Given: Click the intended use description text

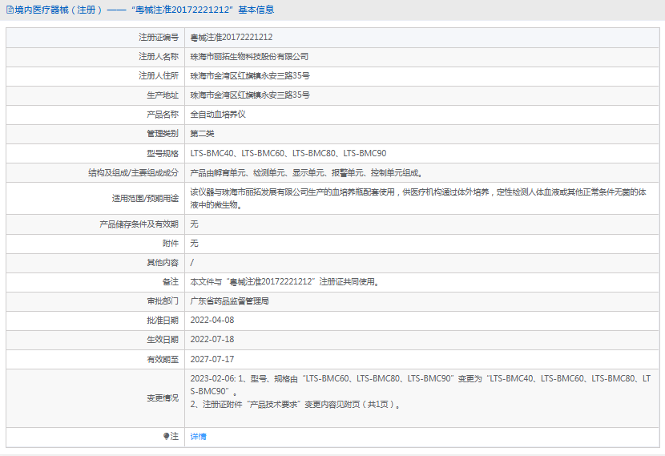Looking at the screenshot, I should [418, 199].
